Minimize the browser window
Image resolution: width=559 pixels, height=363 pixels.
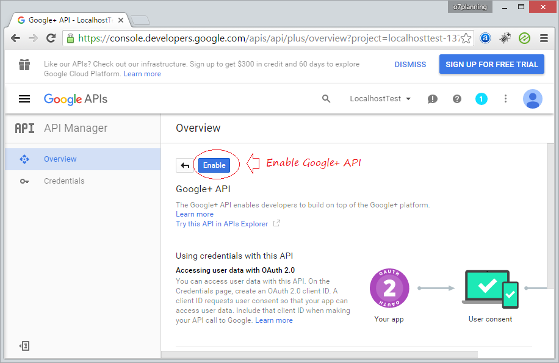click(x=505, y=7)
